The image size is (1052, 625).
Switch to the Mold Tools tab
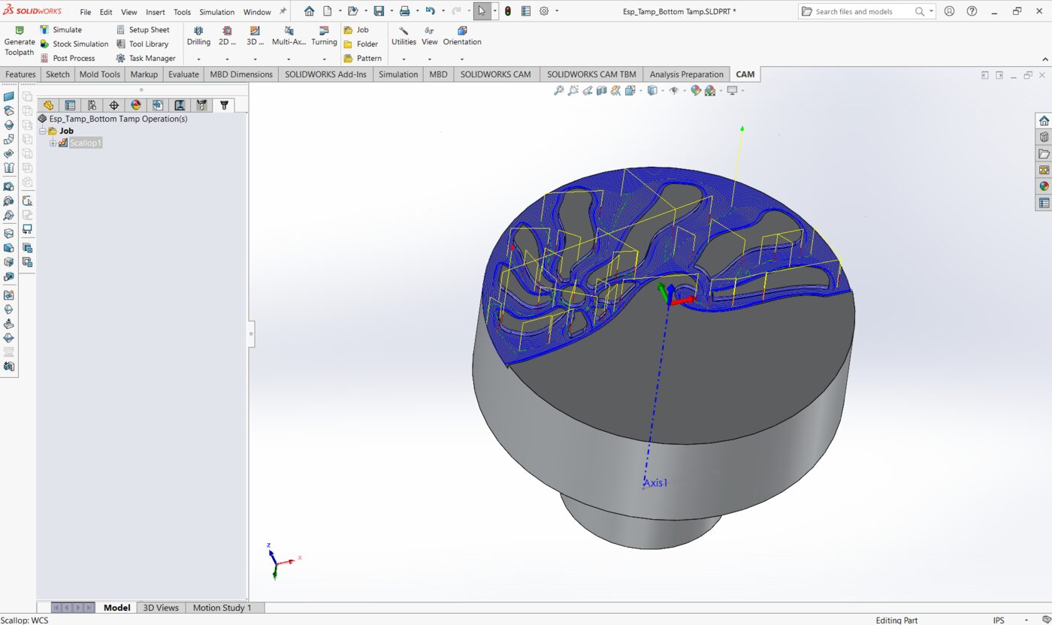click(x=100, y=74)
